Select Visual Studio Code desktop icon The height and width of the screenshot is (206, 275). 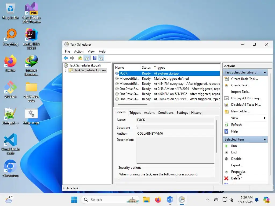(10, 144)
